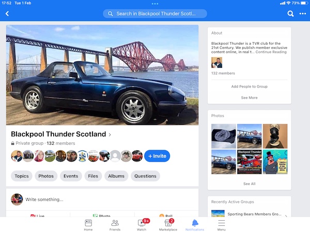Viewport: 310px width, 232px height.
Task: Click the search bar for Blackpool Thunder
Action: point(154,13)
